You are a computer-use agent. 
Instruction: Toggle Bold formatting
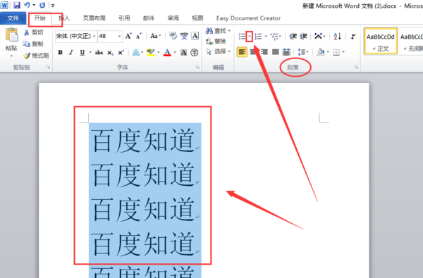point(61,53)
